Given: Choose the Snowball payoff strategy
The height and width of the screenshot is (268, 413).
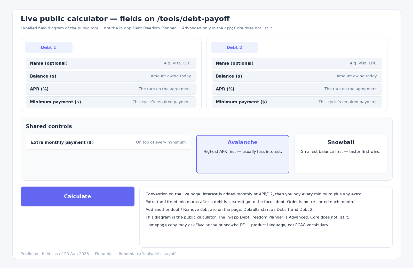Looking at the screenshot, I should pos(341,154).
